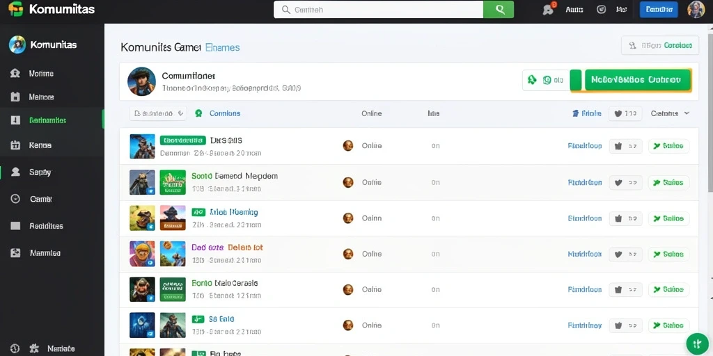
Task: Focus the search input field in header
Action: click(x=378, y=10)
